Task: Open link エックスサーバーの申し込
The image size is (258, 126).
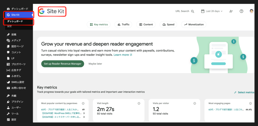Action: click(x=61, y=117)
